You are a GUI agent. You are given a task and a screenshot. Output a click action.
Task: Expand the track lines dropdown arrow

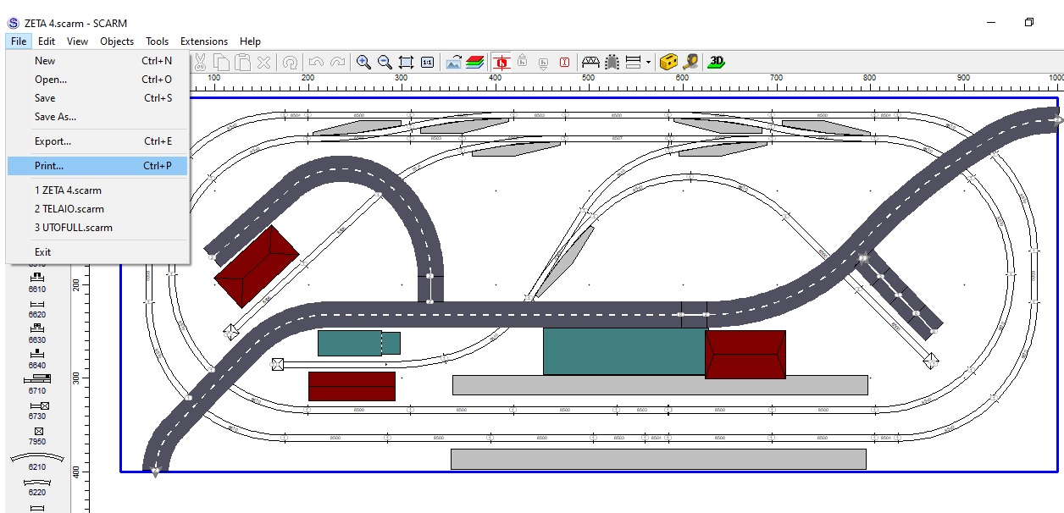pos(648,62)
